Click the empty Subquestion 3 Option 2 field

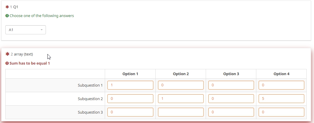coord(181,112)
